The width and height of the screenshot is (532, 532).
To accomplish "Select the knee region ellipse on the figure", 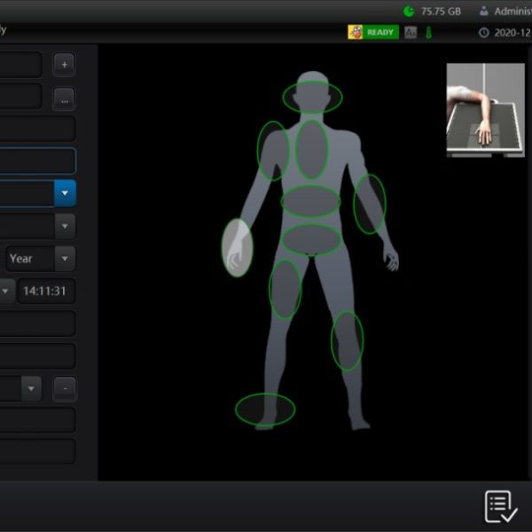I will tap(347, 340).
